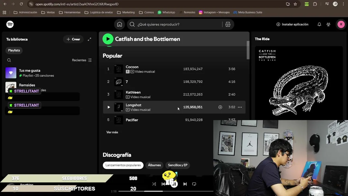The width and height of the screenshot is (348, 196).
Task: Click Instalar aplicación
Action: coord(292,24)
